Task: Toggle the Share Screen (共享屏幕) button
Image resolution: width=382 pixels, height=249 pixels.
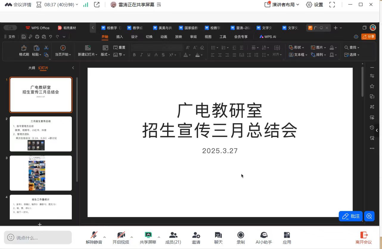Action: (x=148, y=235)
